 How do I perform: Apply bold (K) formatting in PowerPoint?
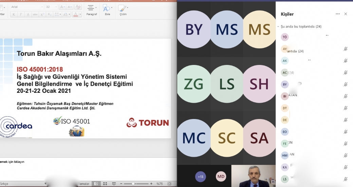click(14, 14)
